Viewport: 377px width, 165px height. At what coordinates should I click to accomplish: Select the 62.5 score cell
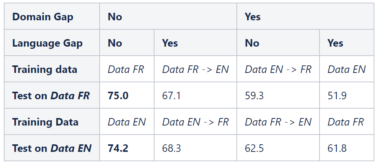[278, 148]
